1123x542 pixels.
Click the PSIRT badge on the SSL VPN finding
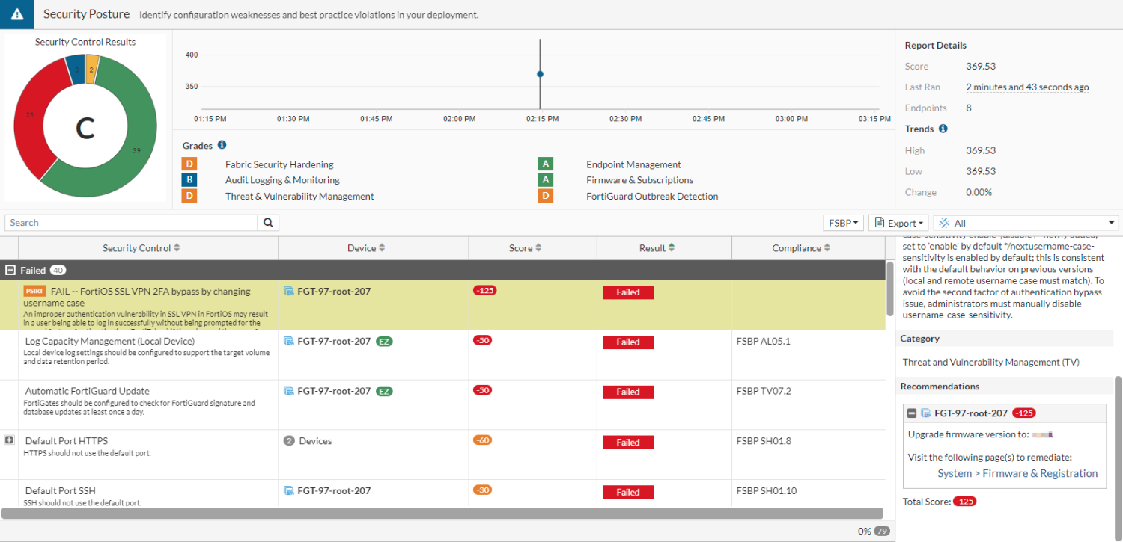click(35, 291)
